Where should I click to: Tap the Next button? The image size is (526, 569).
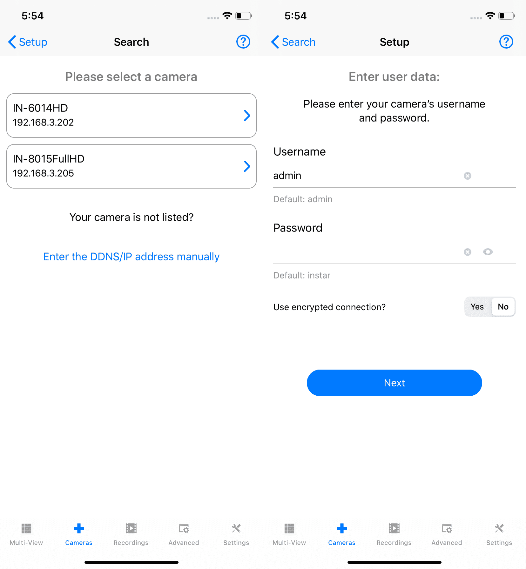coord(394,383)
